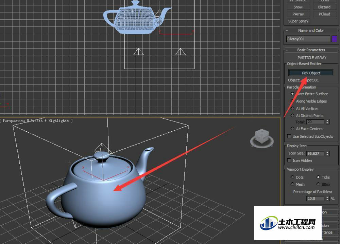
Task: Click the Icon Size value field
Action: (x=316, y=153)
